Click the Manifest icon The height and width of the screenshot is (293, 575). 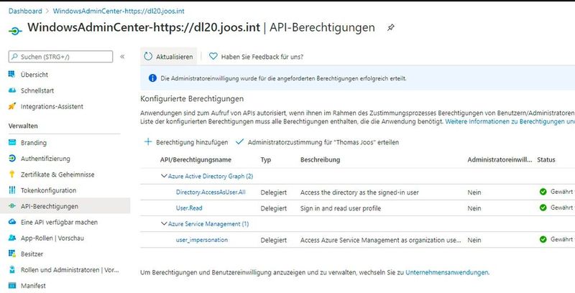point(12,285)
